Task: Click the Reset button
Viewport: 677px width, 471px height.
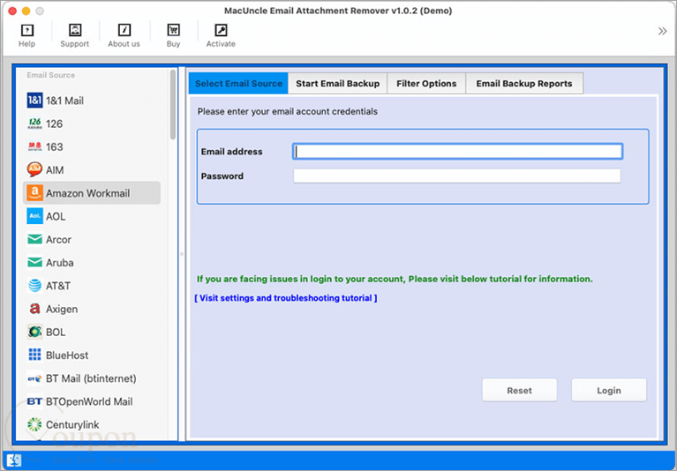Action: click(519, 391)
